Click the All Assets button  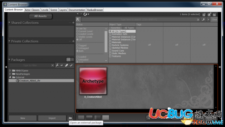click(40, 16)
